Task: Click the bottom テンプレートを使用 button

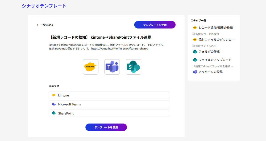Action: 106,127
